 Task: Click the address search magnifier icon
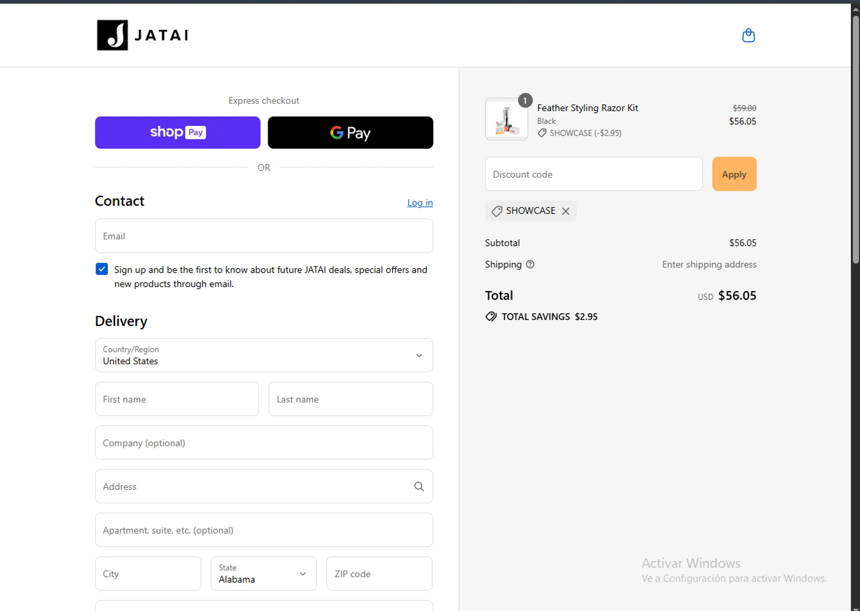[419, 486]
